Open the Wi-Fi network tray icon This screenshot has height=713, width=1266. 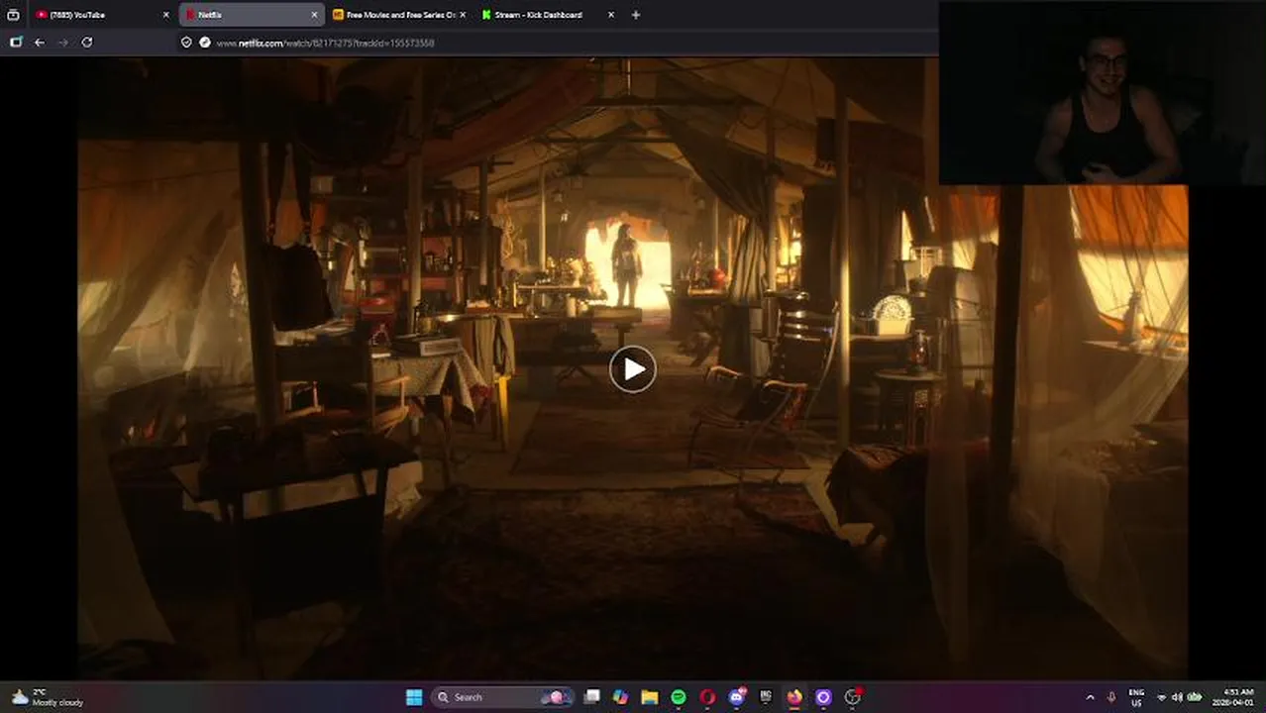coord(1162,697)
